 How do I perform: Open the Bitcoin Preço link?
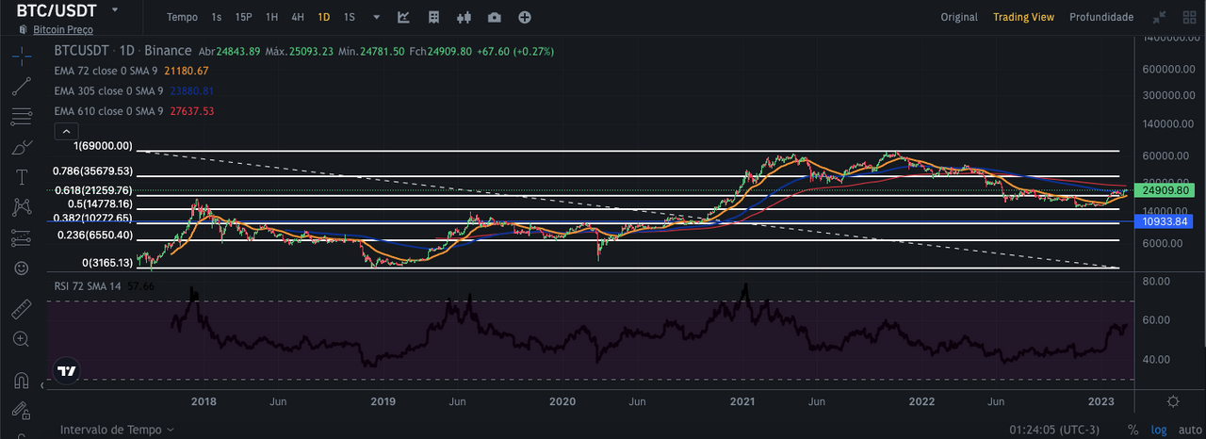click(x=63, y=30)
